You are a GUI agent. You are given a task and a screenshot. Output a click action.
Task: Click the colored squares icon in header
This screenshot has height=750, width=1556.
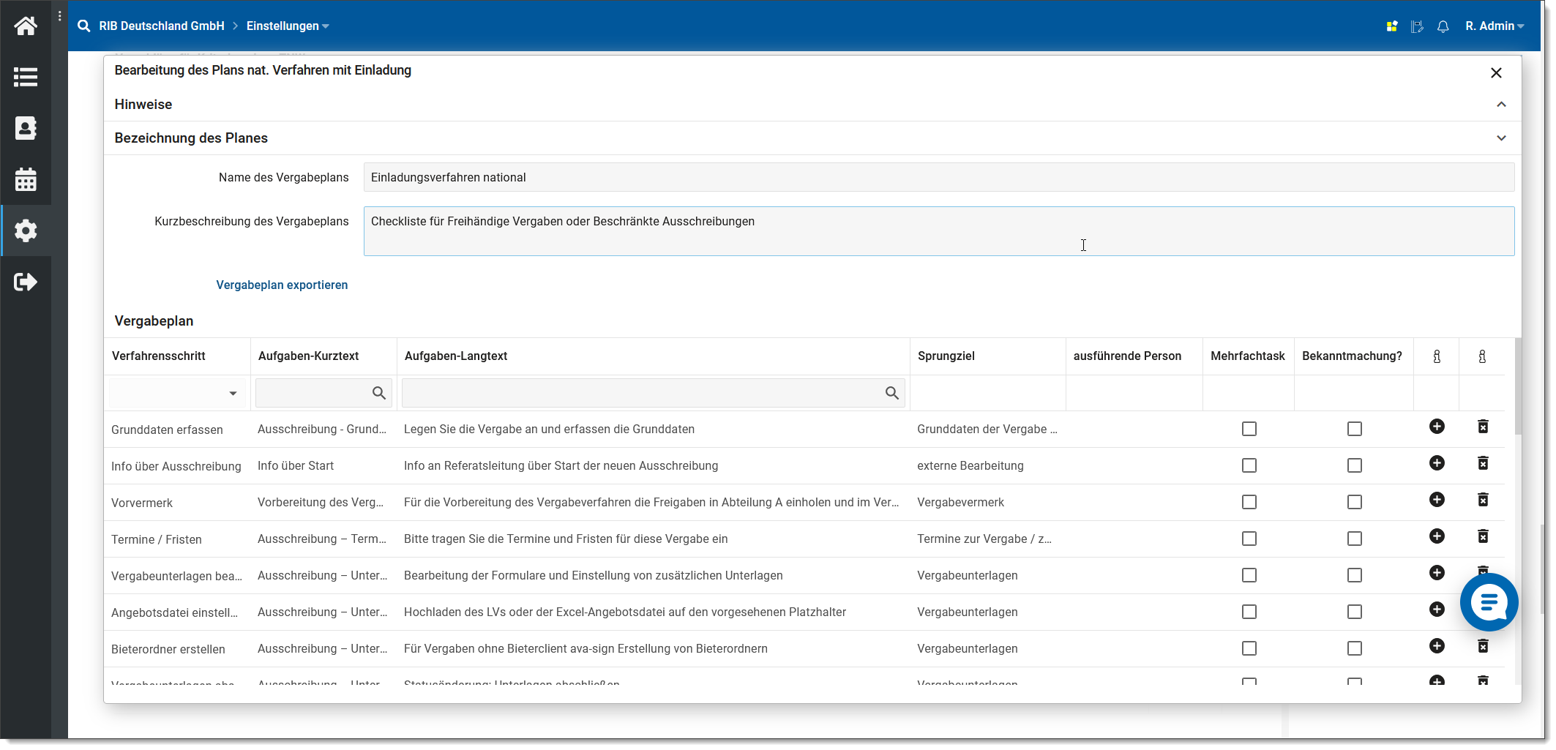1392,26
